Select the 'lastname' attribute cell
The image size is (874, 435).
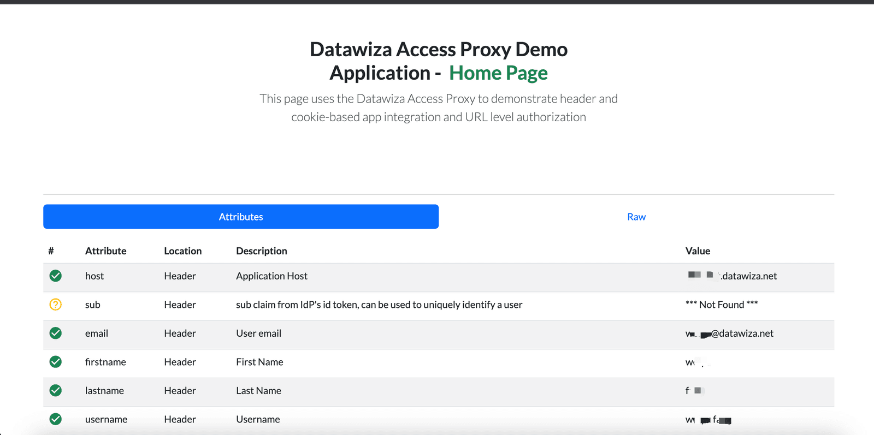104,391
